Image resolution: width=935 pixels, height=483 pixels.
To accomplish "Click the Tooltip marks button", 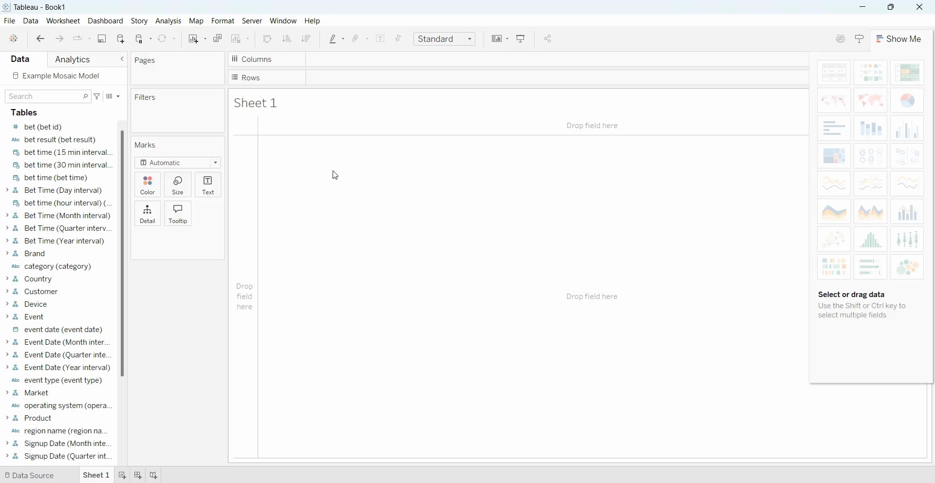I will tap(178, 214).
